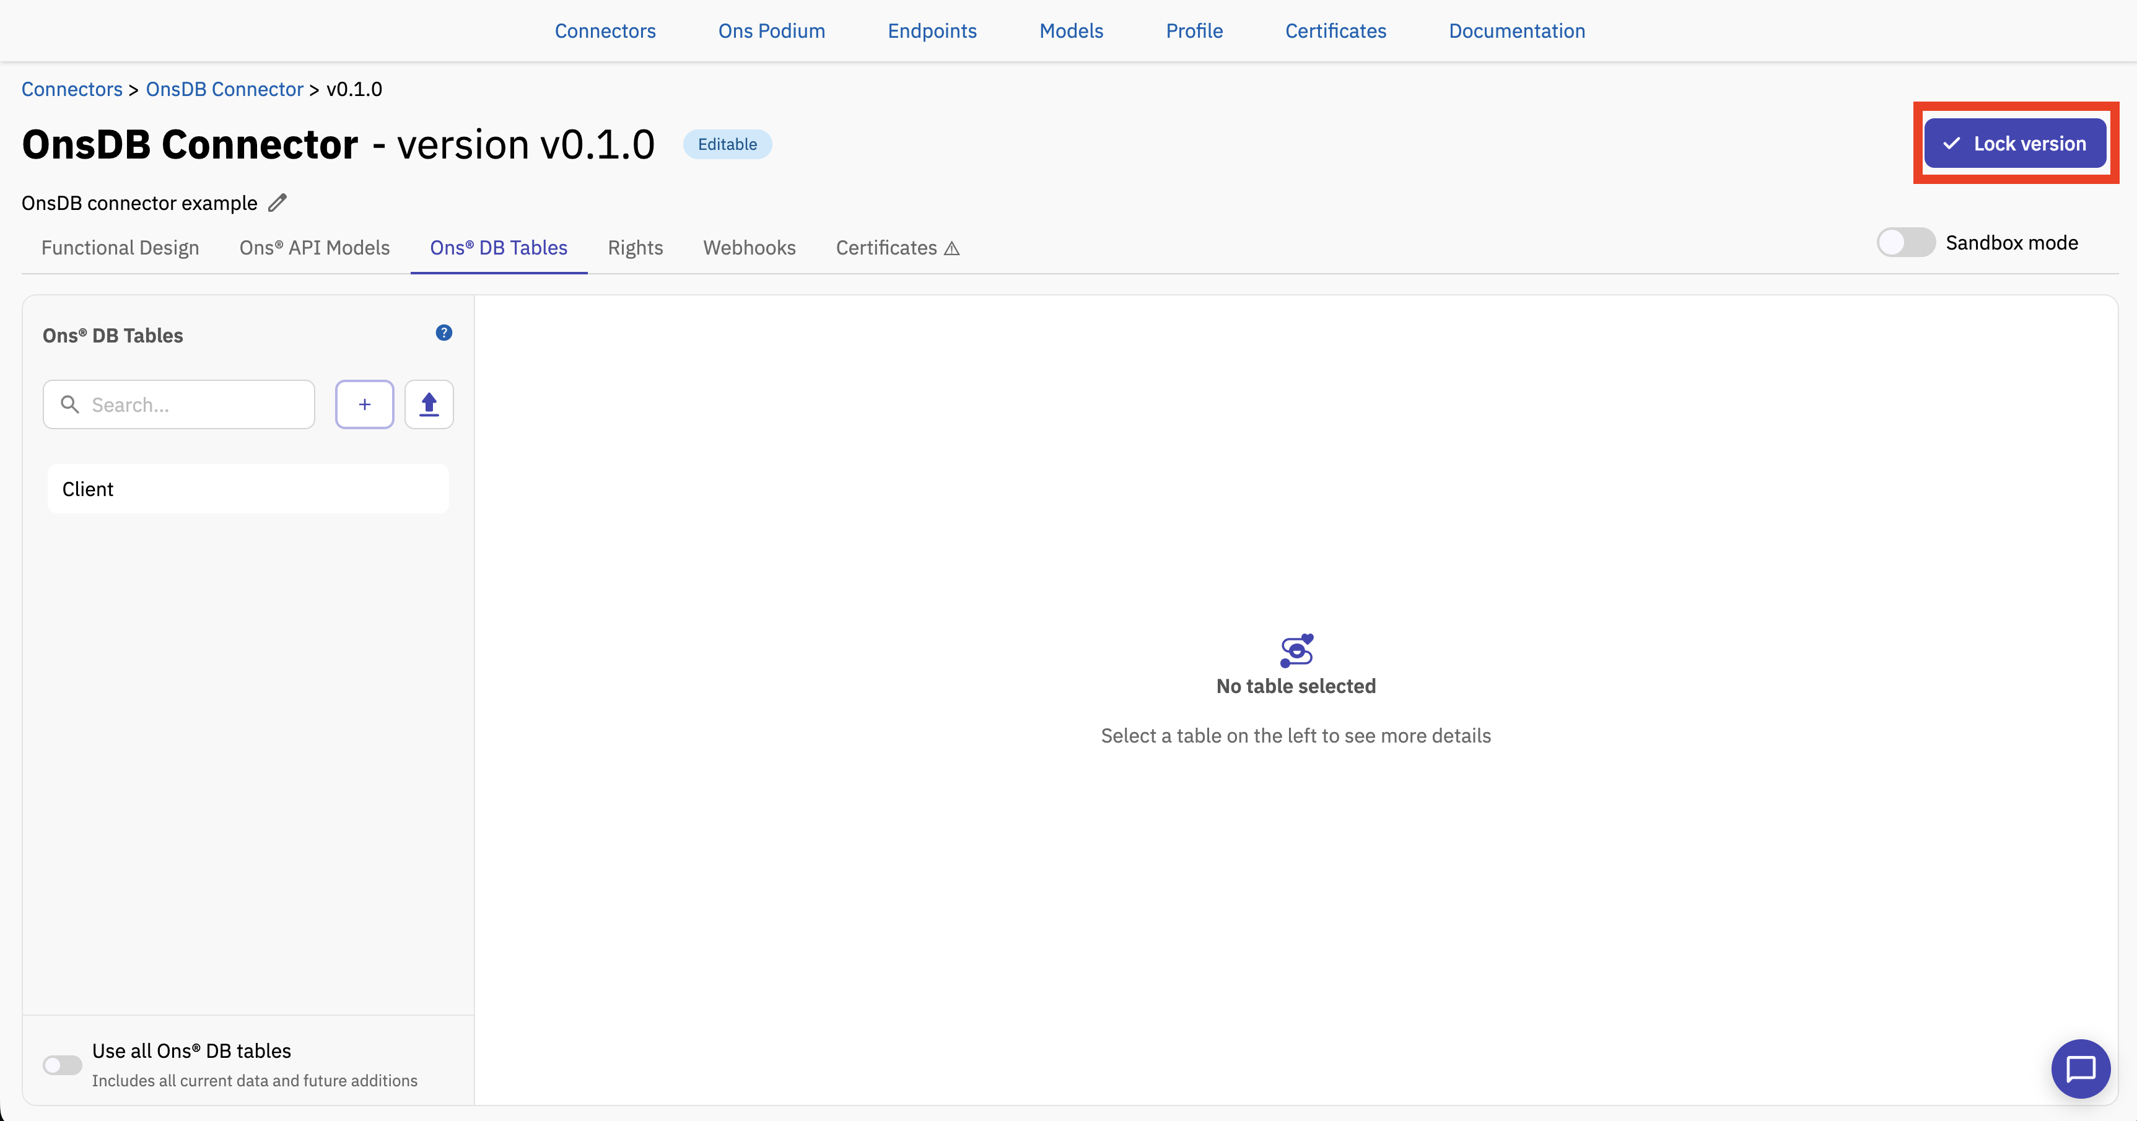Click the upload tables arrow icon
Image resolution: width=2137 pixels, height=1121 pixels.
tap(429, 404)
